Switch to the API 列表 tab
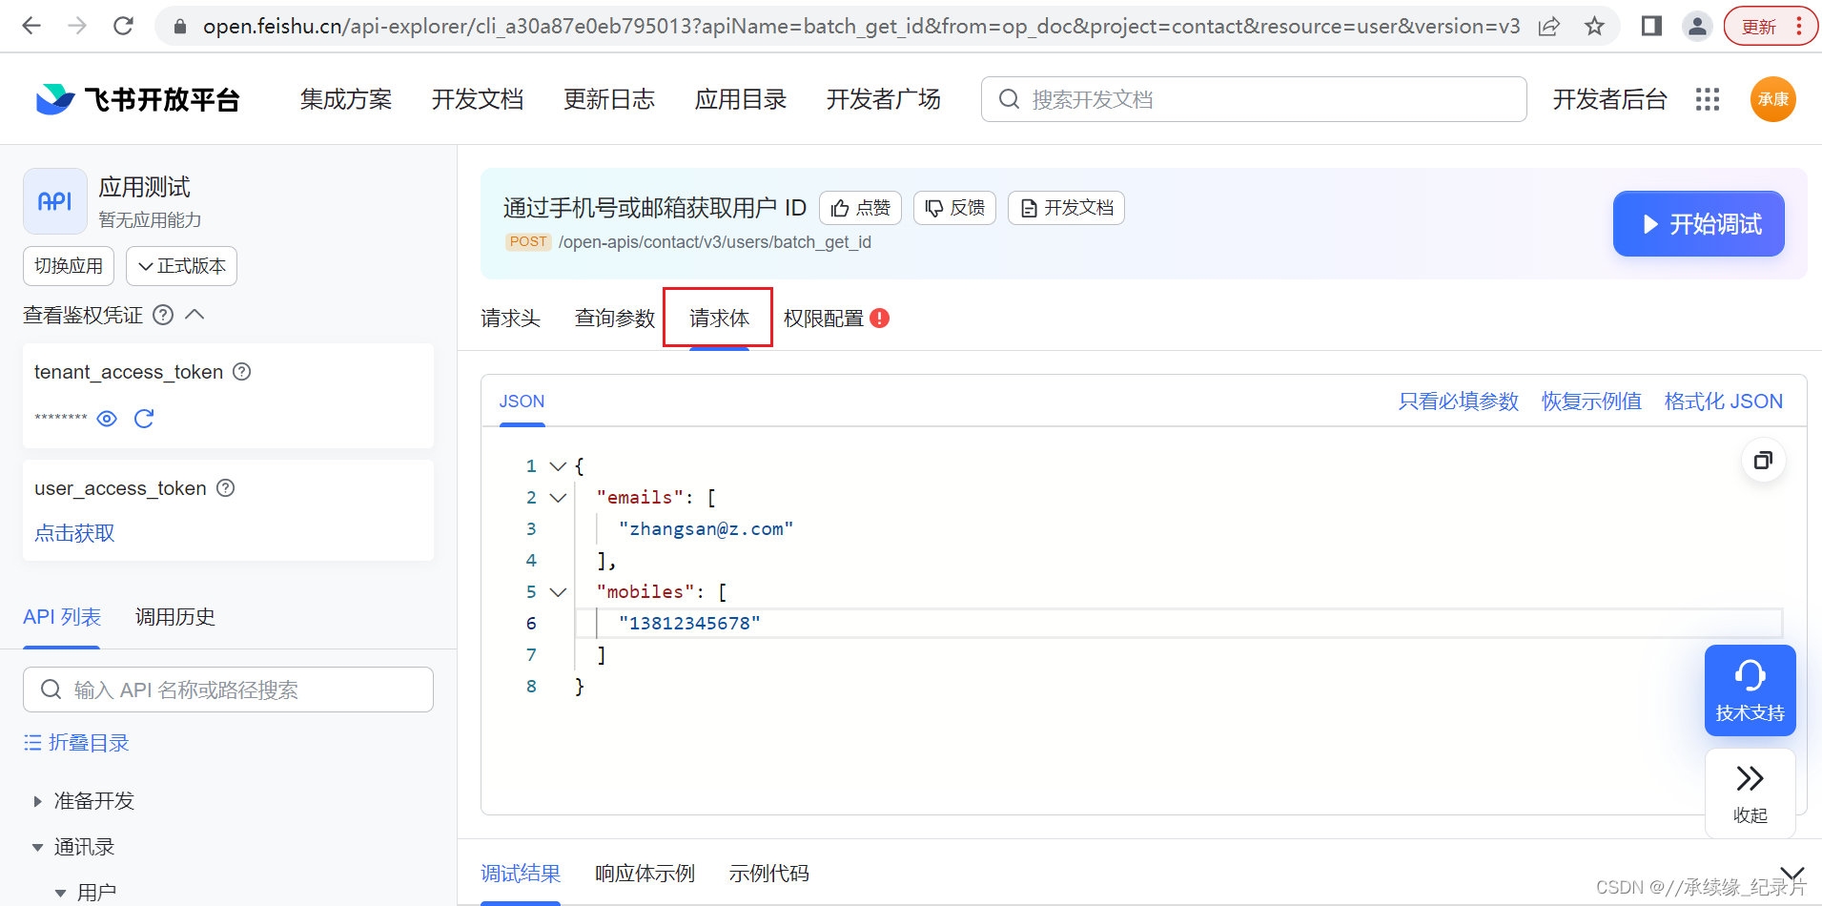The width and height of the screenshot is (1822, 906). 62,617
